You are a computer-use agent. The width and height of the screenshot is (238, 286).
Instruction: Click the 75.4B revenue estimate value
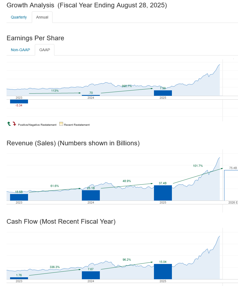pos(233,168)
